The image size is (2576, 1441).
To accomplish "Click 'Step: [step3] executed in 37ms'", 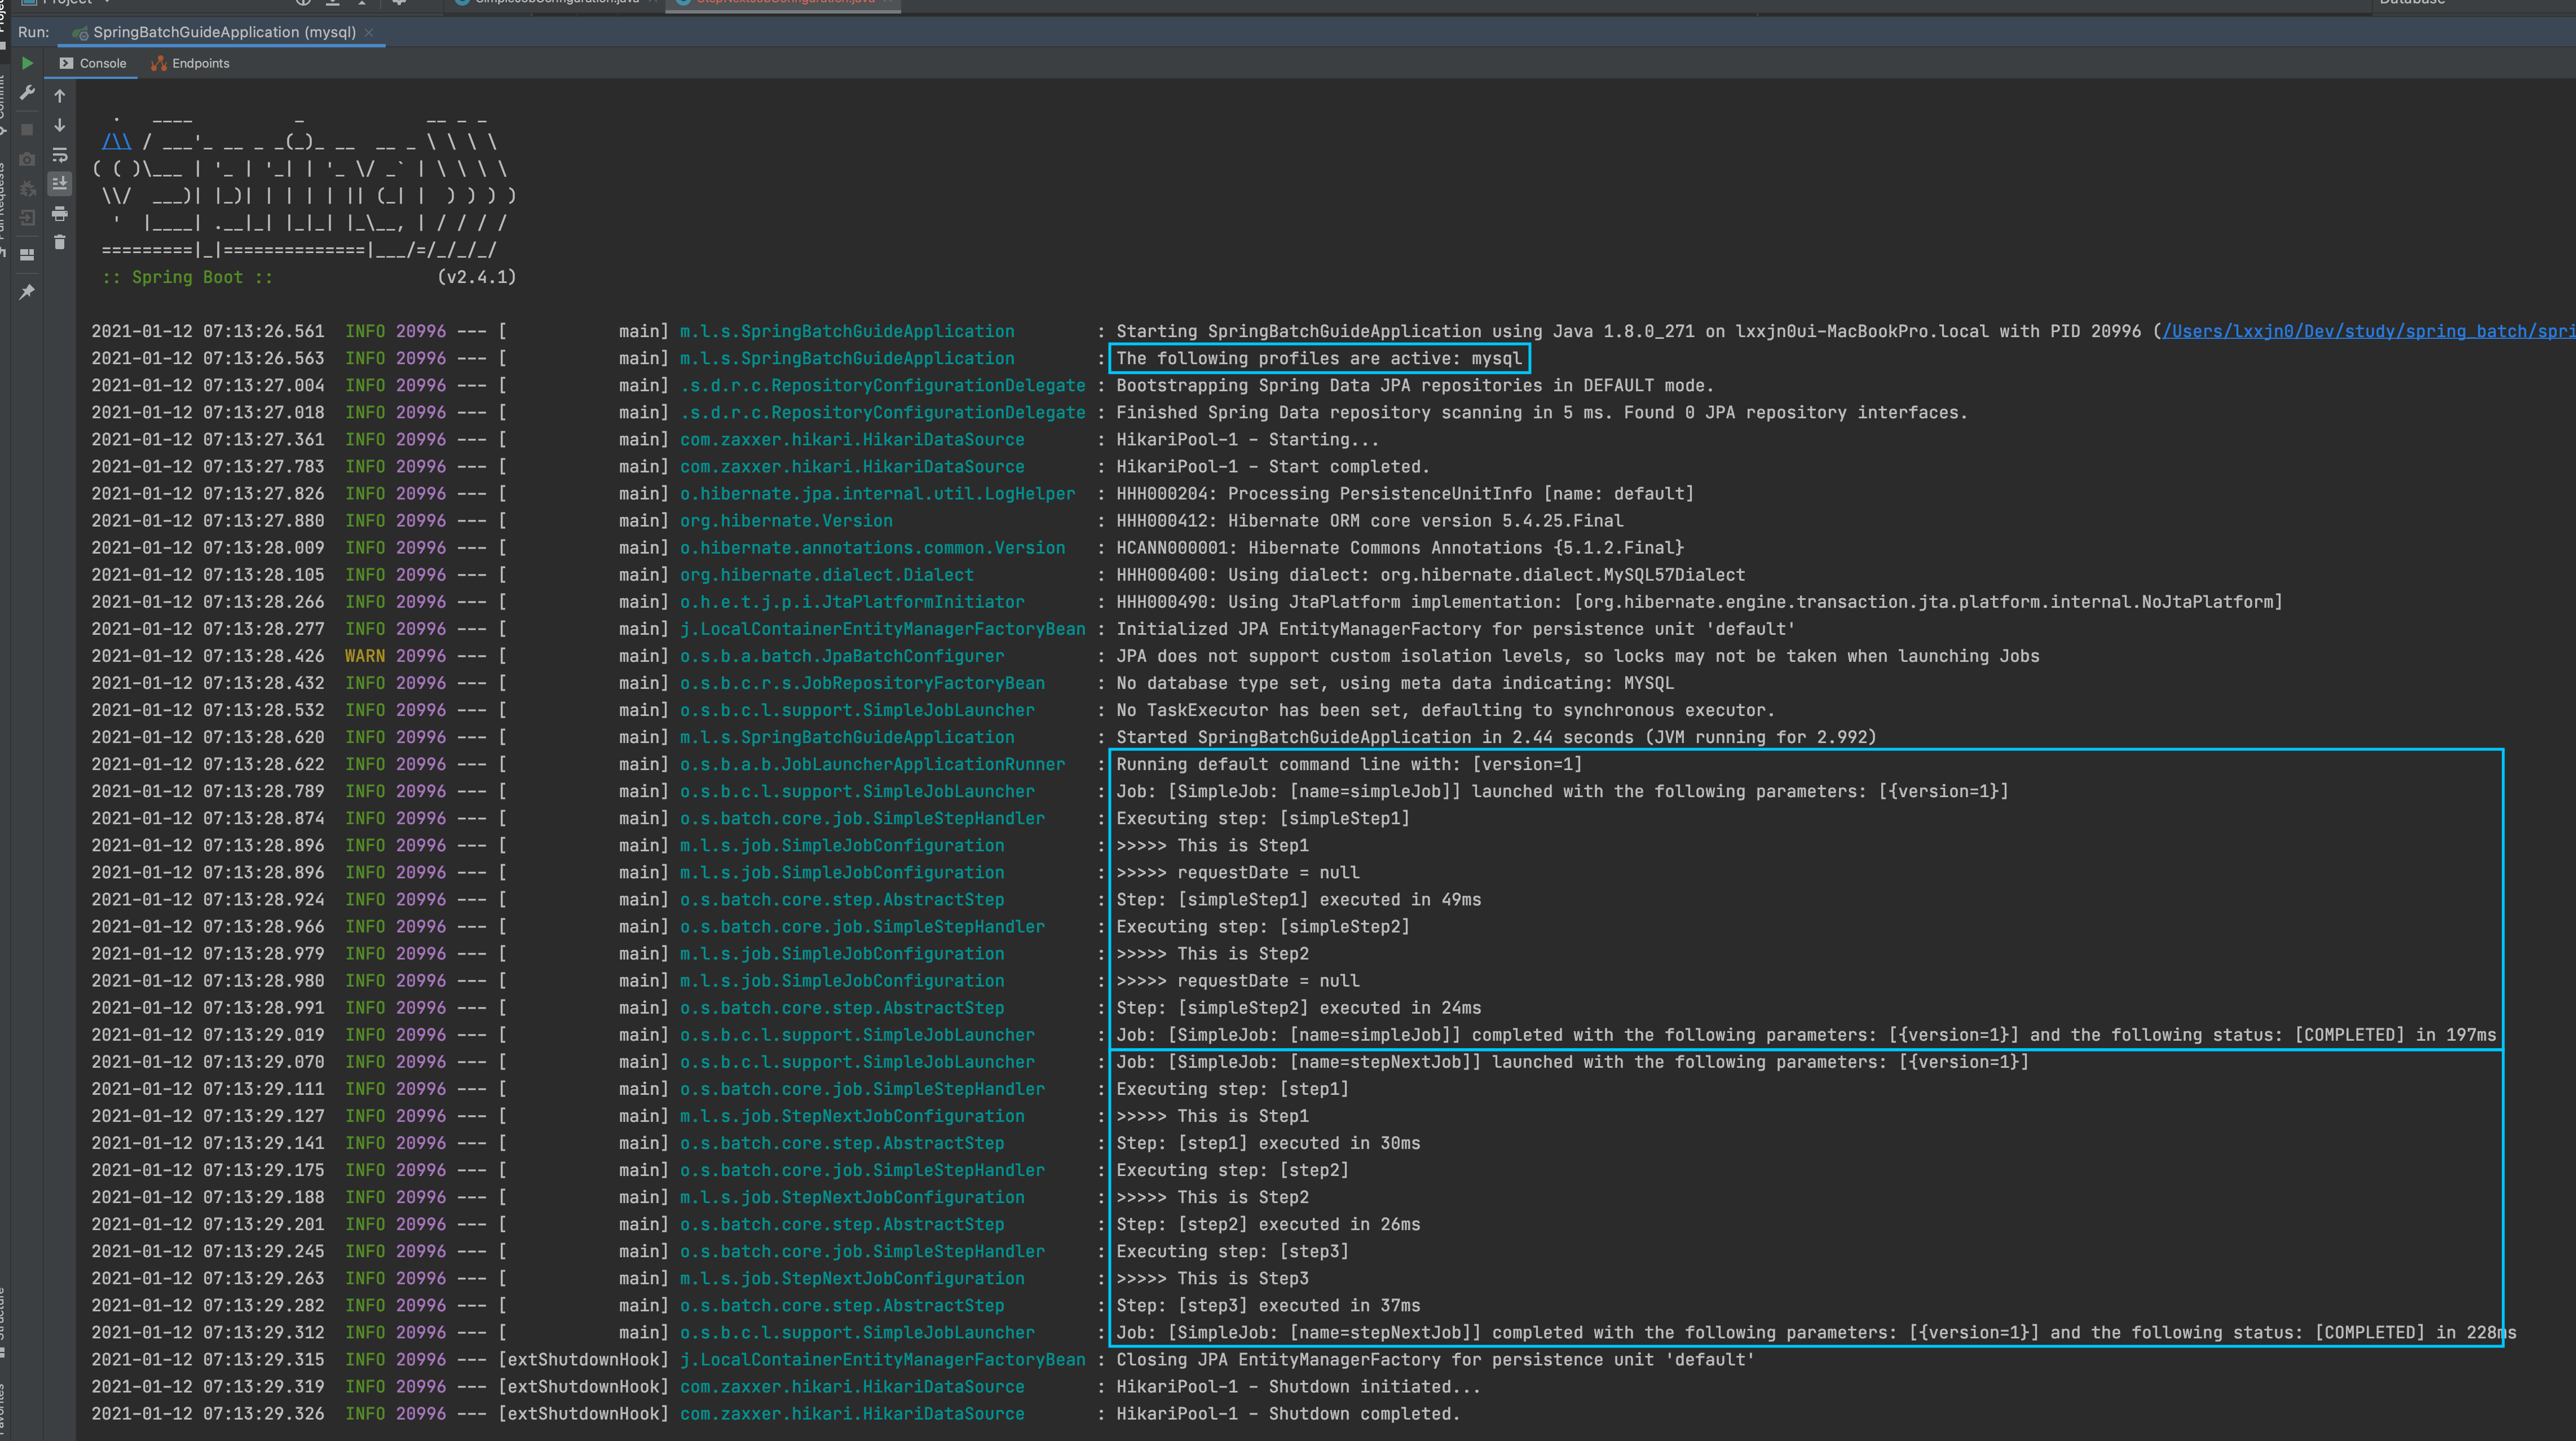I will coord(1268,1305).
